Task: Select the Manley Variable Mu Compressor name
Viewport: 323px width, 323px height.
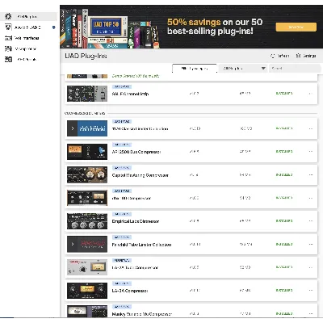Action: [x=142, y=314]
